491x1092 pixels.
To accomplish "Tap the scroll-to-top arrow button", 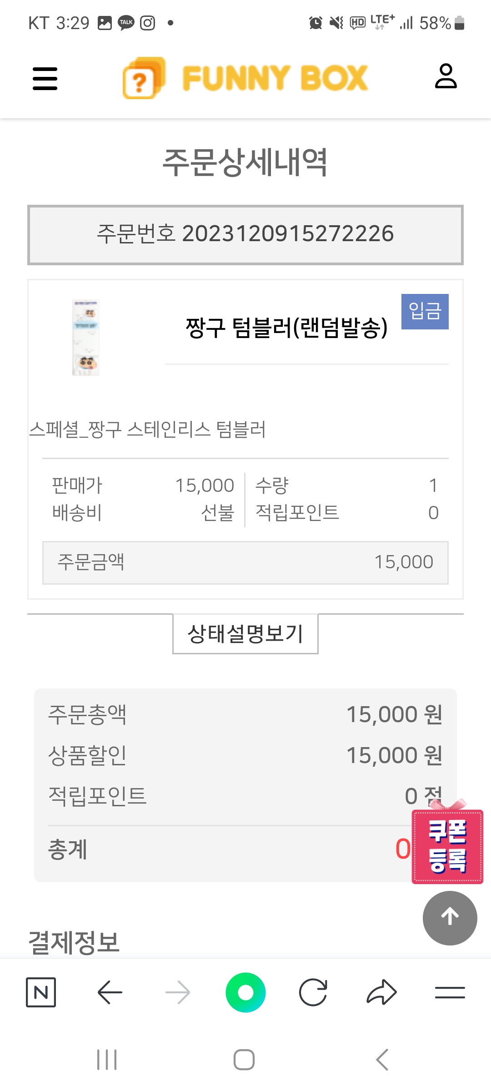I will point(450,918).
